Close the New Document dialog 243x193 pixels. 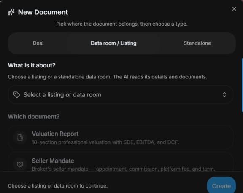pos(234,9)
